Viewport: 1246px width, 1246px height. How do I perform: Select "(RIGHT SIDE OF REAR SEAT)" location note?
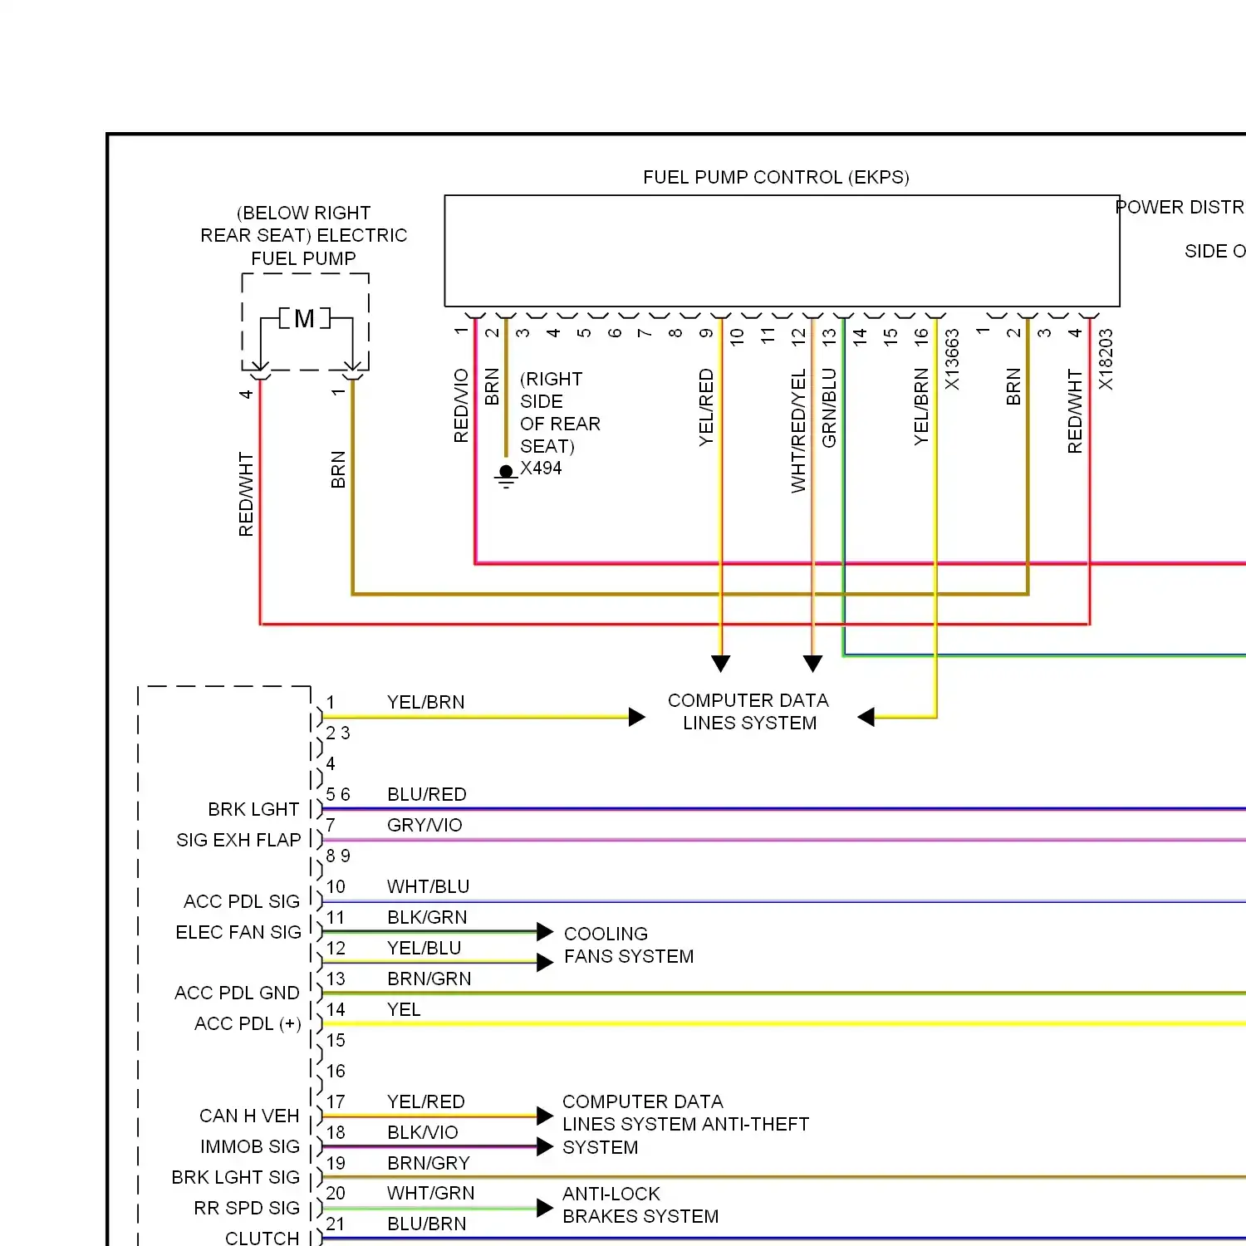pyautogui.click(x=560, y=413)
